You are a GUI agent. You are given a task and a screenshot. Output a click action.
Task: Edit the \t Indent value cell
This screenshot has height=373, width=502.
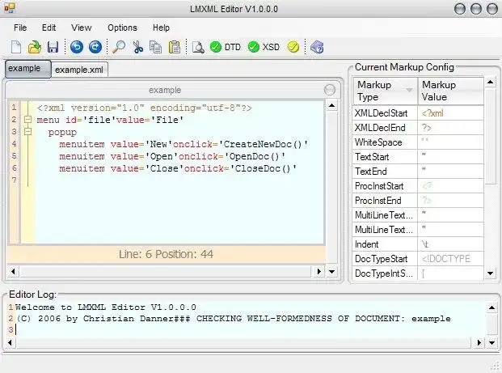pyautogui.click(x=450, y=244)
